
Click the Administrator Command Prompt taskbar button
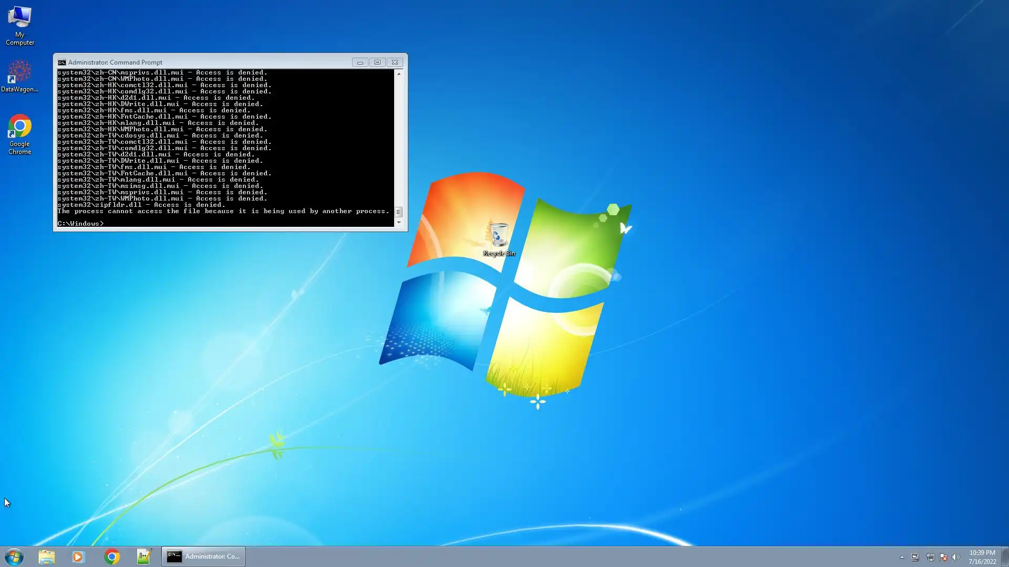tap(203, 556)
